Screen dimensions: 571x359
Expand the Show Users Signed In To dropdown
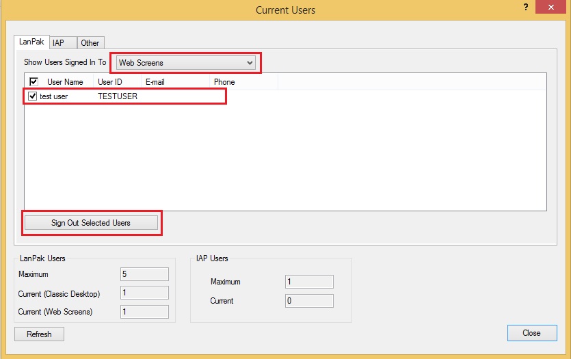coord(186,63)
